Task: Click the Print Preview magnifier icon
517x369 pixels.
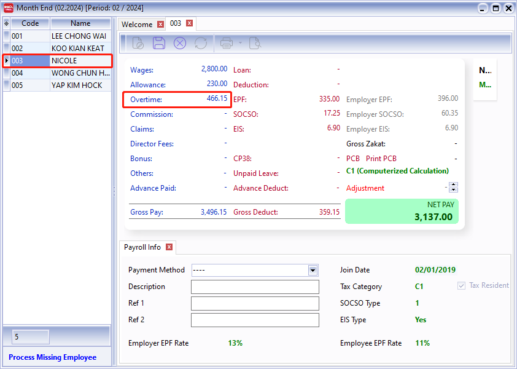Action: (254, 43)
